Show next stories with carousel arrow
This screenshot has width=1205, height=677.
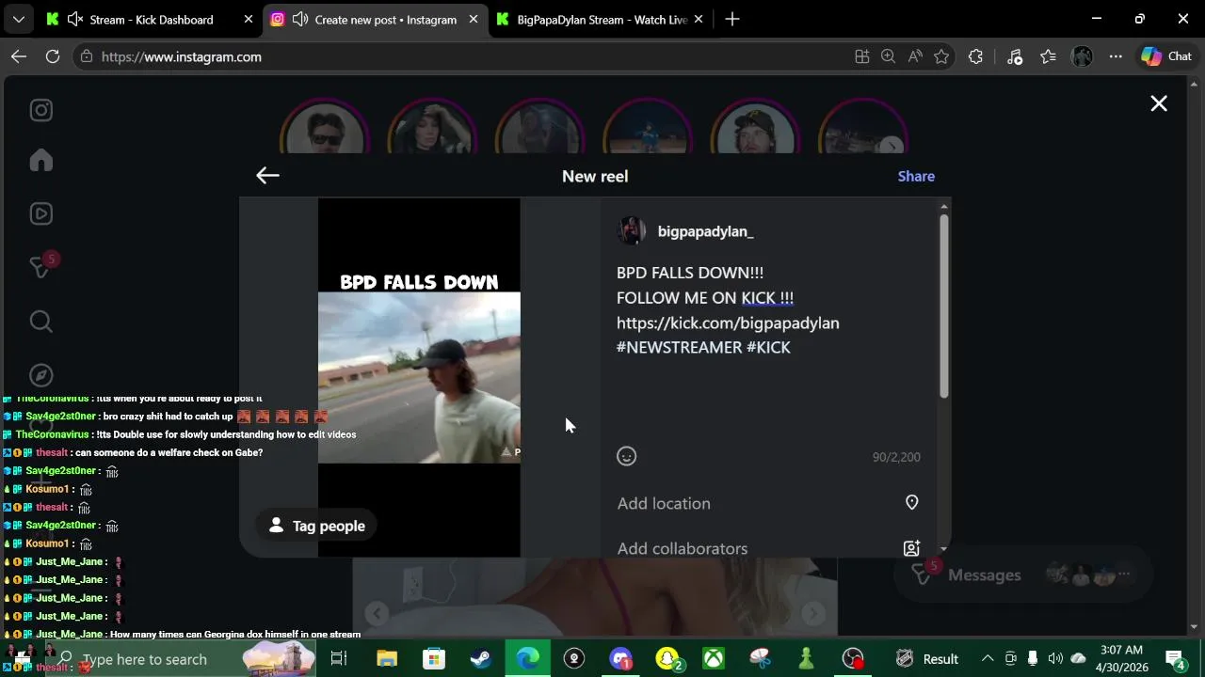(x=891, y=147)
